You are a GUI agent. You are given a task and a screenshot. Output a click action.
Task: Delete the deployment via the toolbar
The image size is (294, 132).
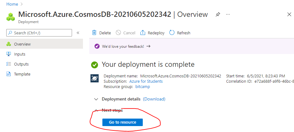[102, 33]
